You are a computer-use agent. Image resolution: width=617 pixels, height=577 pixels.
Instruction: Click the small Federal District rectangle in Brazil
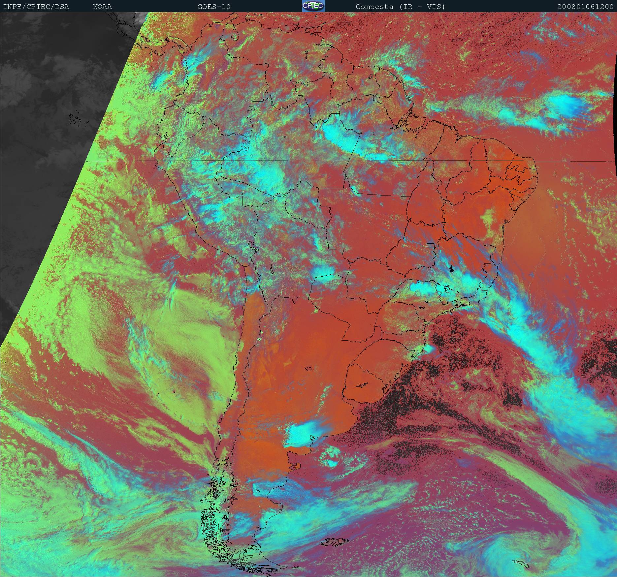(x=431, y=245)
